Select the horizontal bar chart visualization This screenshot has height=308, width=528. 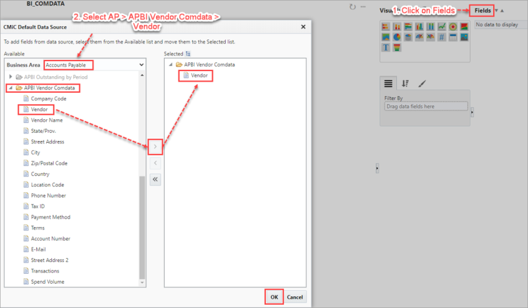[x=386, y=26]
